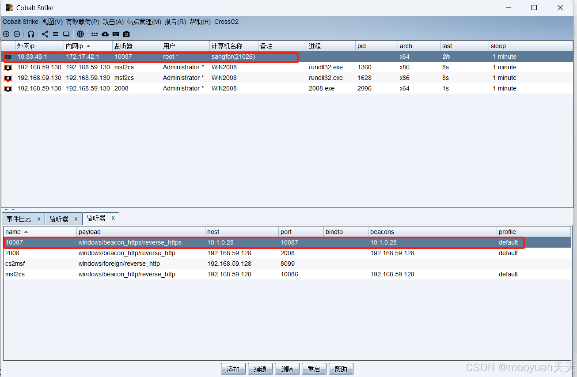Sort listeners by beacons column header

(433, 232)
